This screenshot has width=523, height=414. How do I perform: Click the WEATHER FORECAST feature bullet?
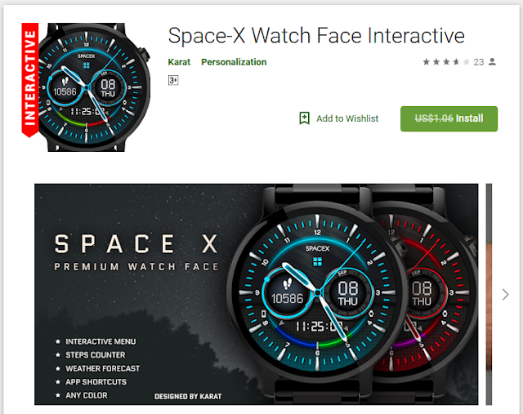coord(102,368)
